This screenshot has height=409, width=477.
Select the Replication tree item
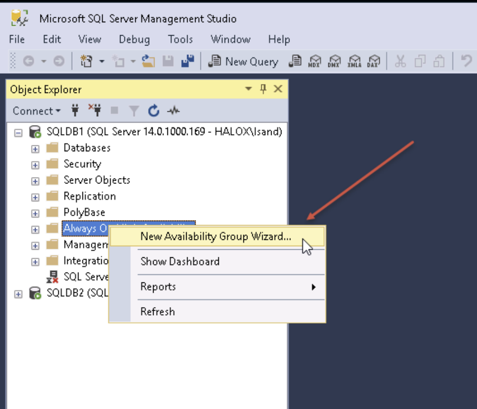click(90, 196)
